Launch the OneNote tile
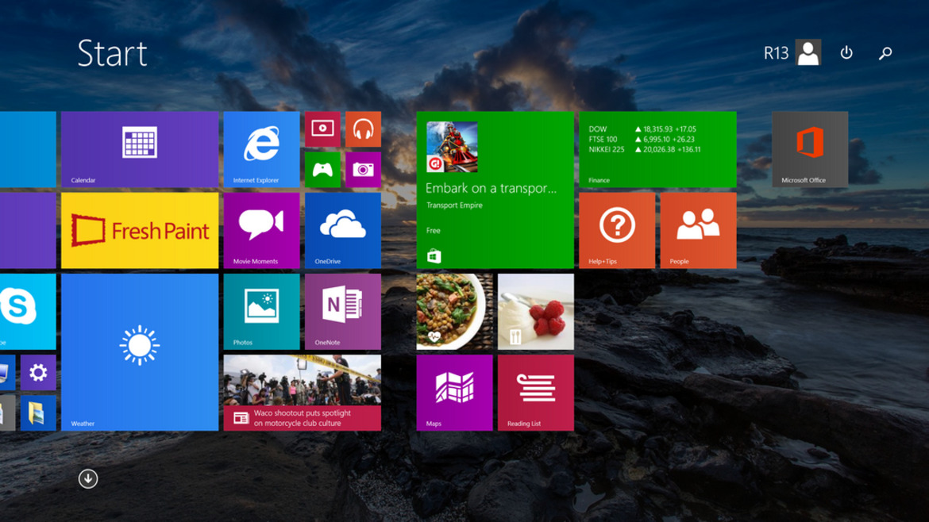Viewport: 929px width, 522px height. pos(343,311)
